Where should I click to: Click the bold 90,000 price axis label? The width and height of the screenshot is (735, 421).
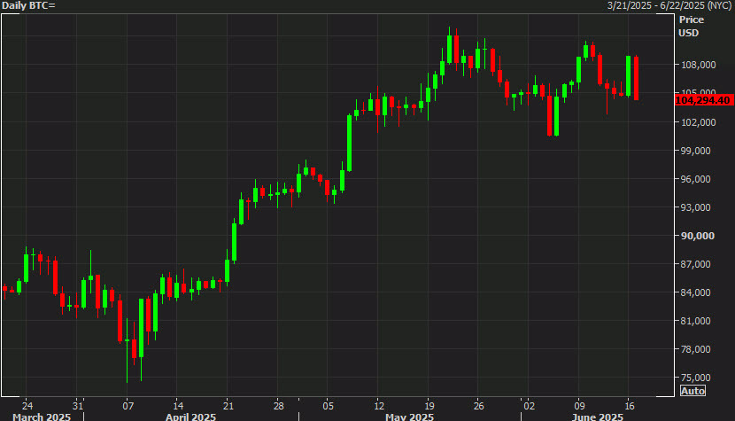(x=698, y=236)
